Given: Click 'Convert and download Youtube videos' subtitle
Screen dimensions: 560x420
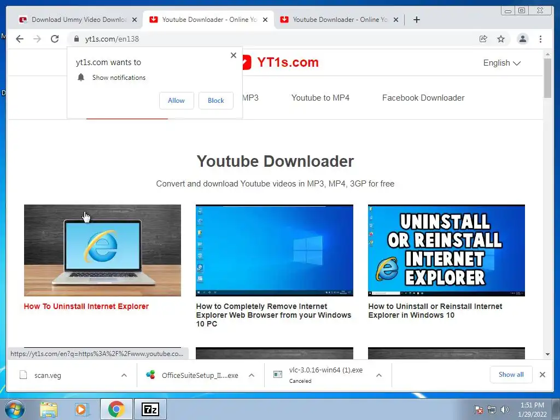Looking at the screenshot, I should coord(275,184).
